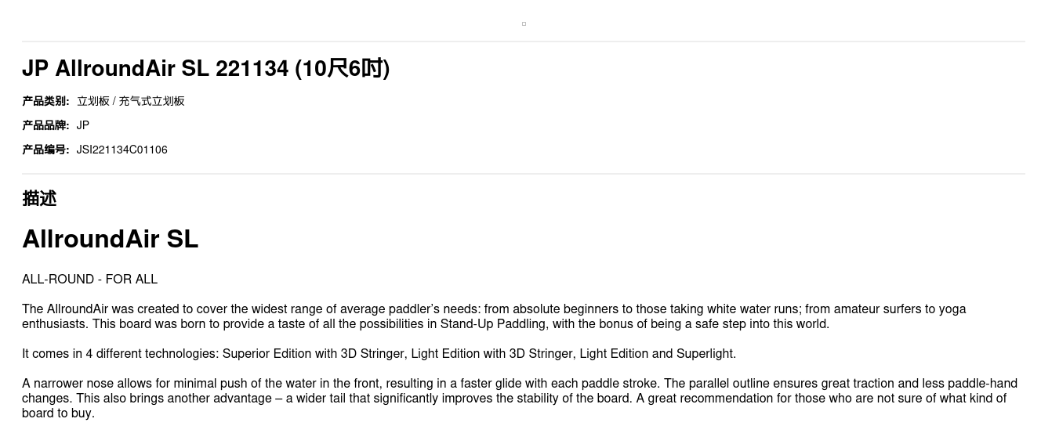Click the 产品编号 label
1041x444 pixels.
click(x=45, y=150)
